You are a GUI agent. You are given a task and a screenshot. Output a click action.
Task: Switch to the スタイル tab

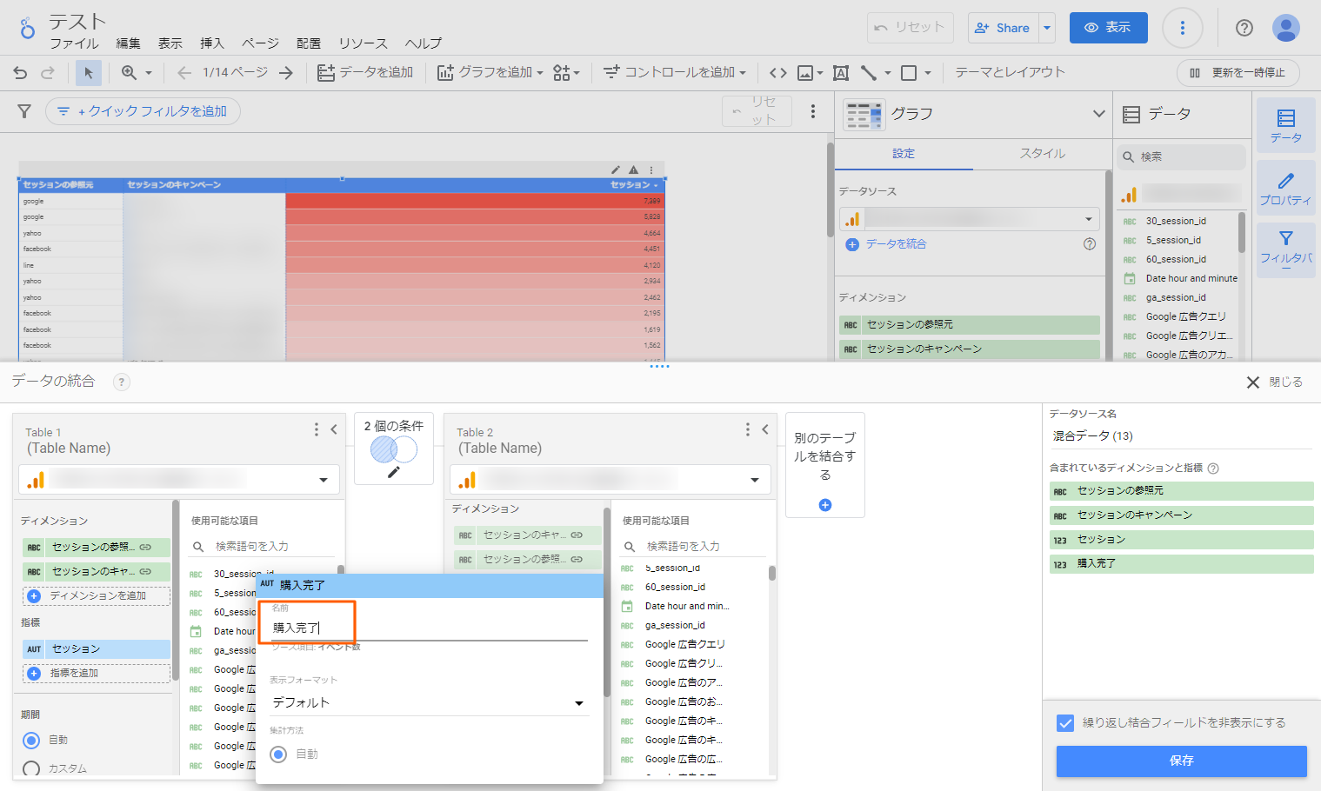point(1043,154)
